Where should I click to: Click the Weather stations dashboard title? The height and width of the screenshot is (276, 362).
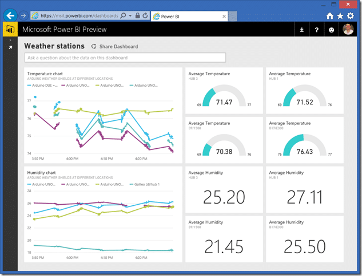[54, 46]
